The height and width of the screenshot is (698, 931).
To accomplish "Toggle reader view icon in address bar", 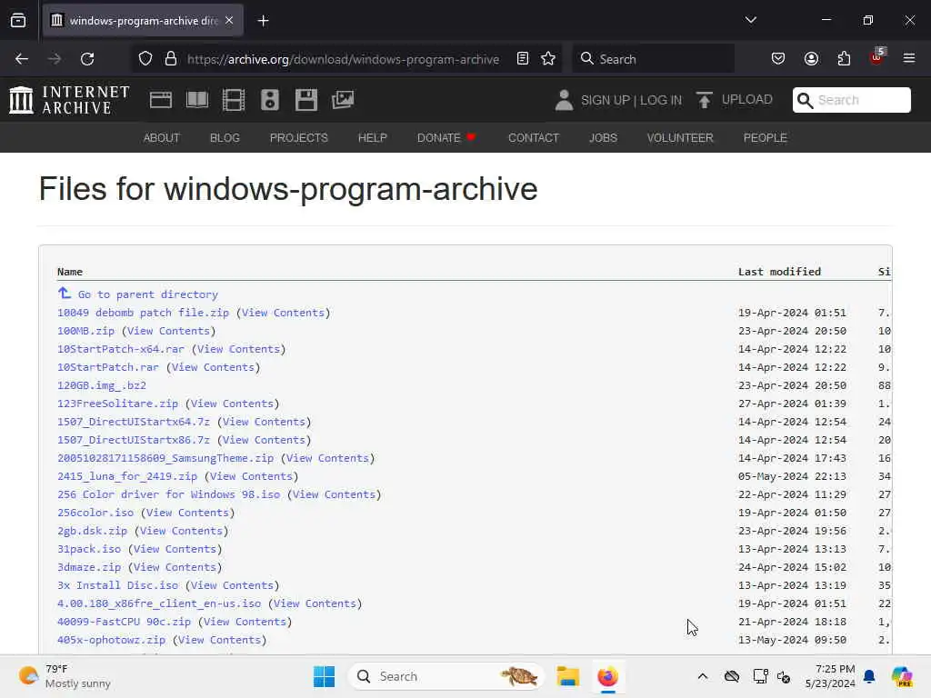I will [523, 59].
